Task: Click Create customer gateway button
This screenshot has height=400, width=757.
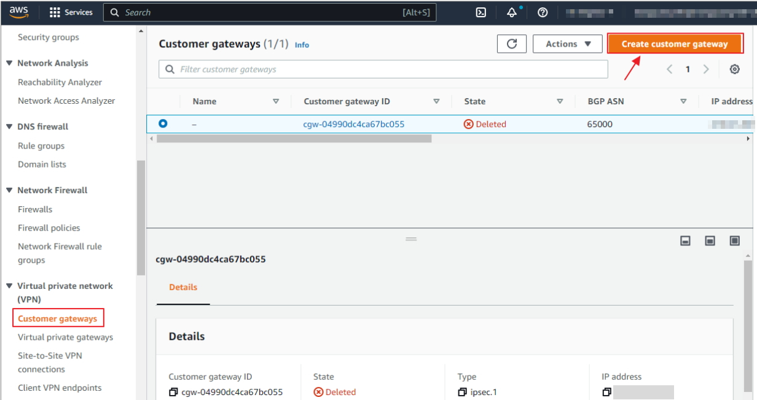Action: [x=675, y=44]
